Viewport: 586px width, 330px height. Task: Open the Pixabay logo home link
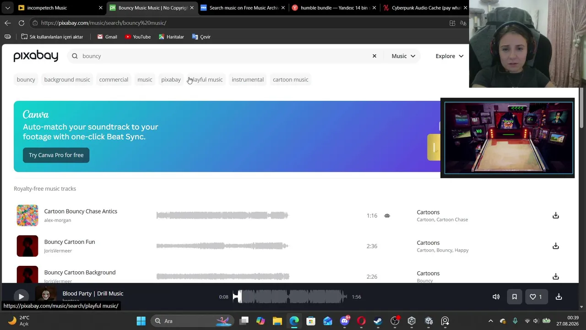[x=36, y=56]
